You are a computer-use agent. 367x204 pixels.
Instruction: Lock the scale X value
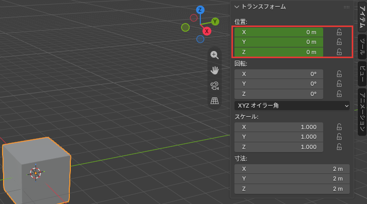339,127
